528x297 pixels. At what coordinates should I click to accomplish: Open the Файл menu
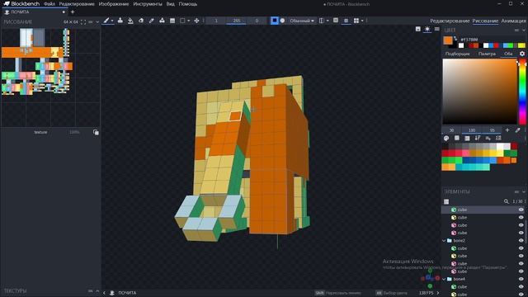tap(49, 4)
